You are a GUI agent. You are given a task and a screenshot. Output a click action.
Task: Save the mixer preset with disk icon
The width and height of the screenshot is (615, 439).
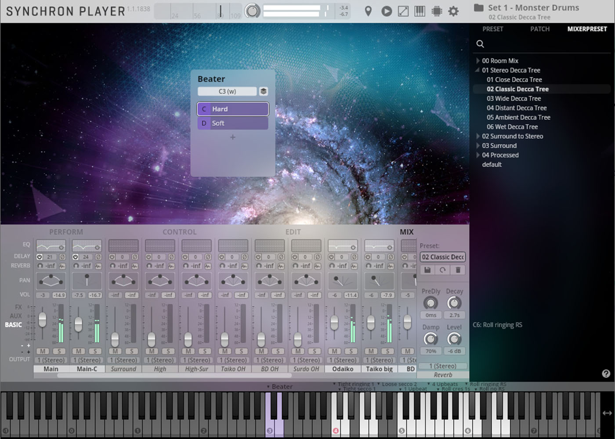tap(427, 270)
